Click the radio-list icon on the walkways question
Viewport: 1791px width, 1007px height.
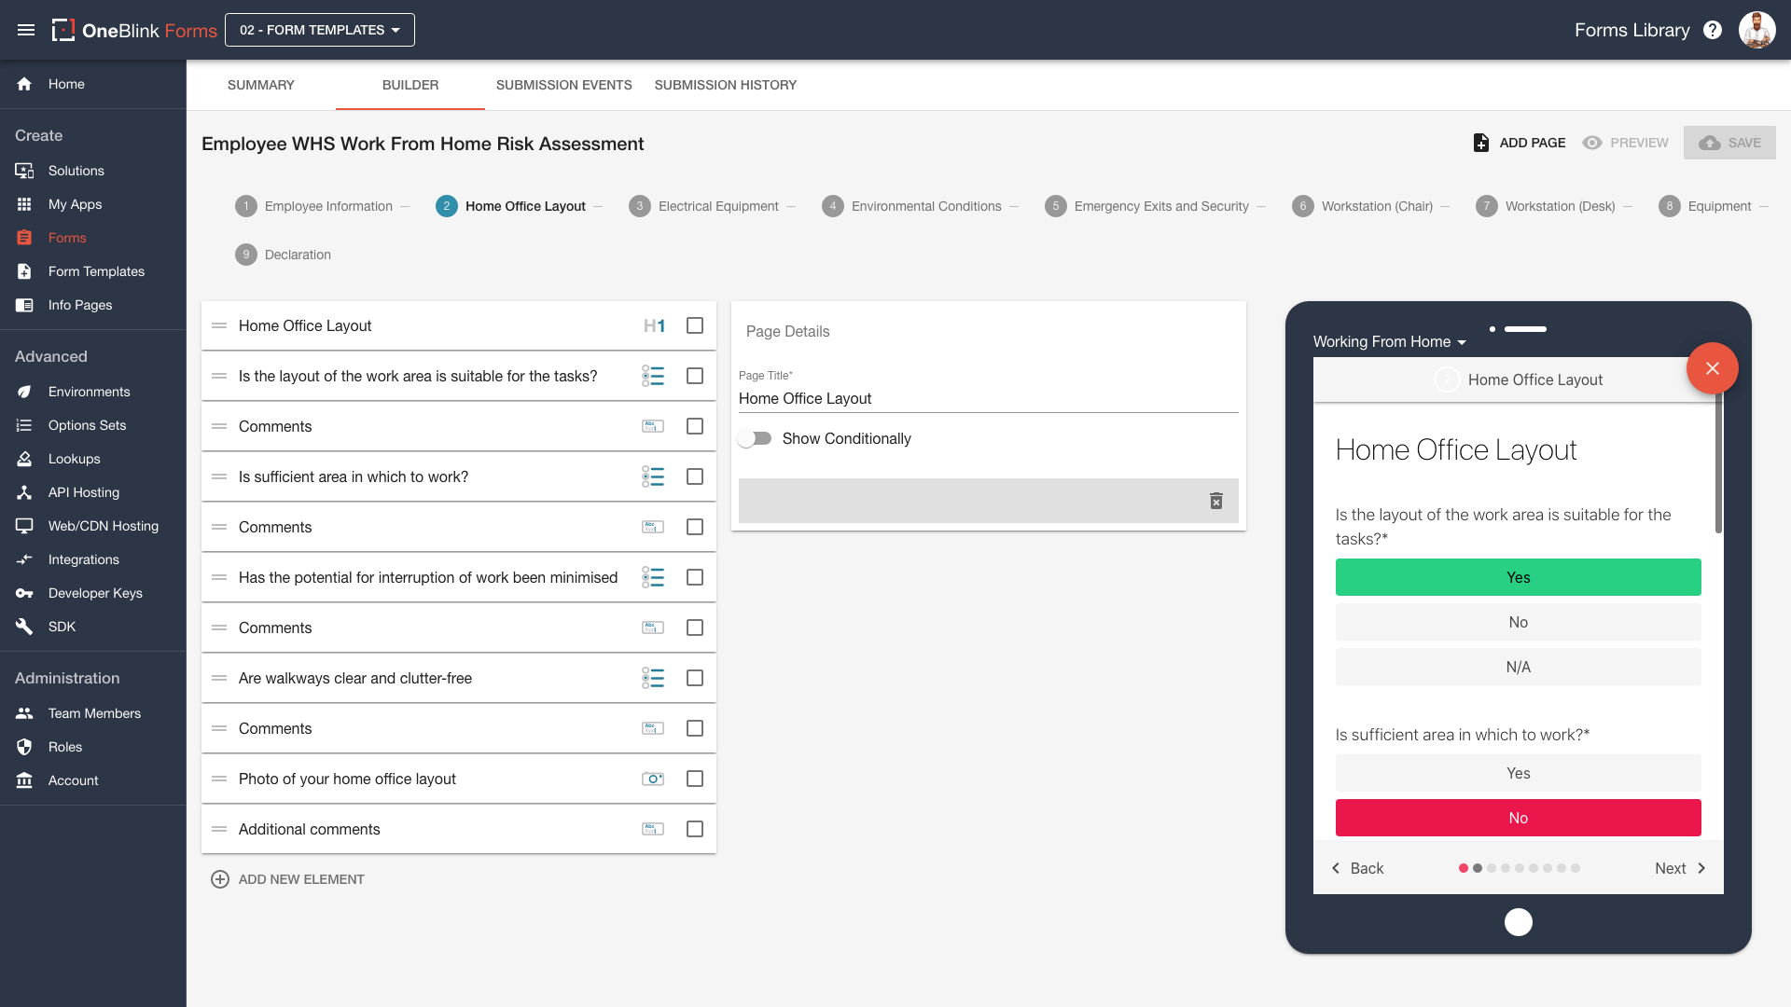point(653,678)
